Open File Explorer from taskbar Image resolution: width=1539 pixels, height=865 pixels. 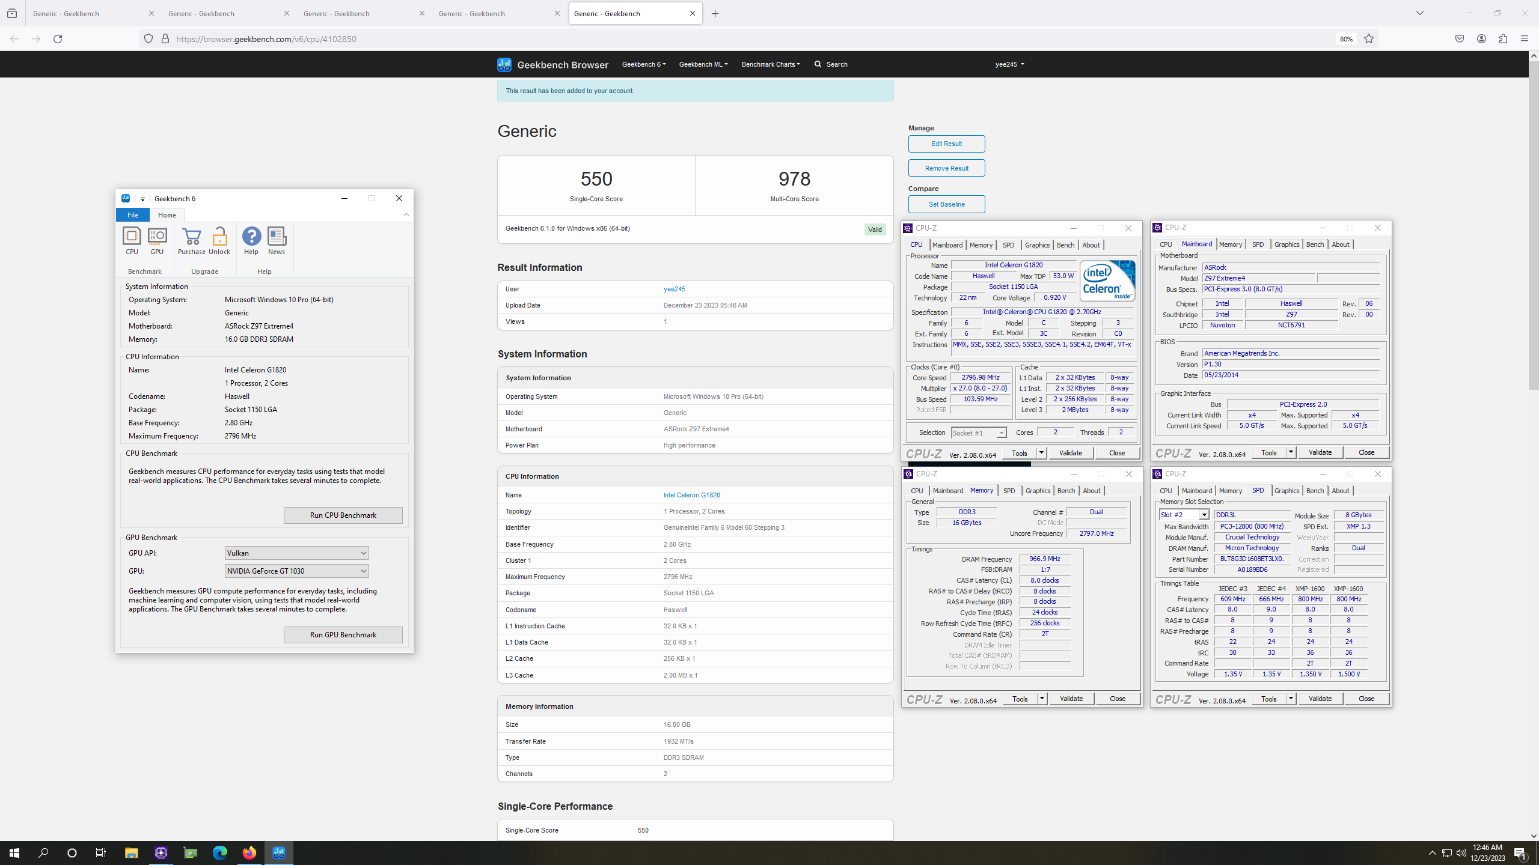point(131,853)
